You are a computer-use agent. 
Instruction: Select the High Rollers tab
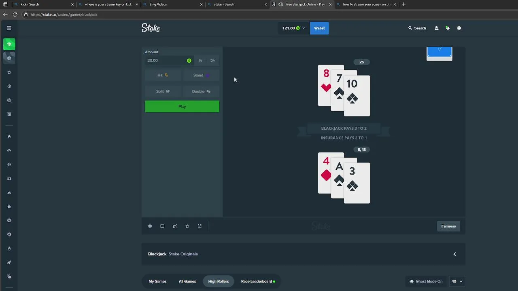point(219,281)
